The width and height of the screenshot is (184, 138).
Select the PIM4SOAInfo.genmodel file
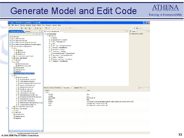click(23, 66)
